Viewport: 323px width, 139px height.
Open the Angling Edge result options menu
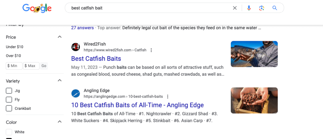168,97
